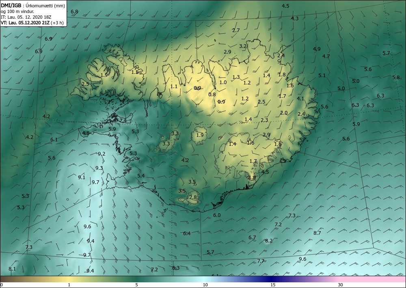Viewport: 406px width, 288px height.
Task: Click the 4.3 value in the north
Action: tap(295, 18)
